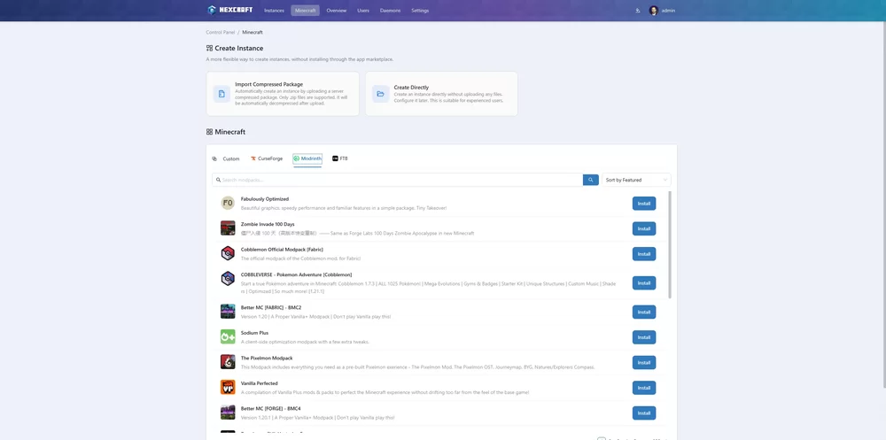Click the Minecraft breadcrumb entry
The image size is (886, 440).
(x=253, y=32)
